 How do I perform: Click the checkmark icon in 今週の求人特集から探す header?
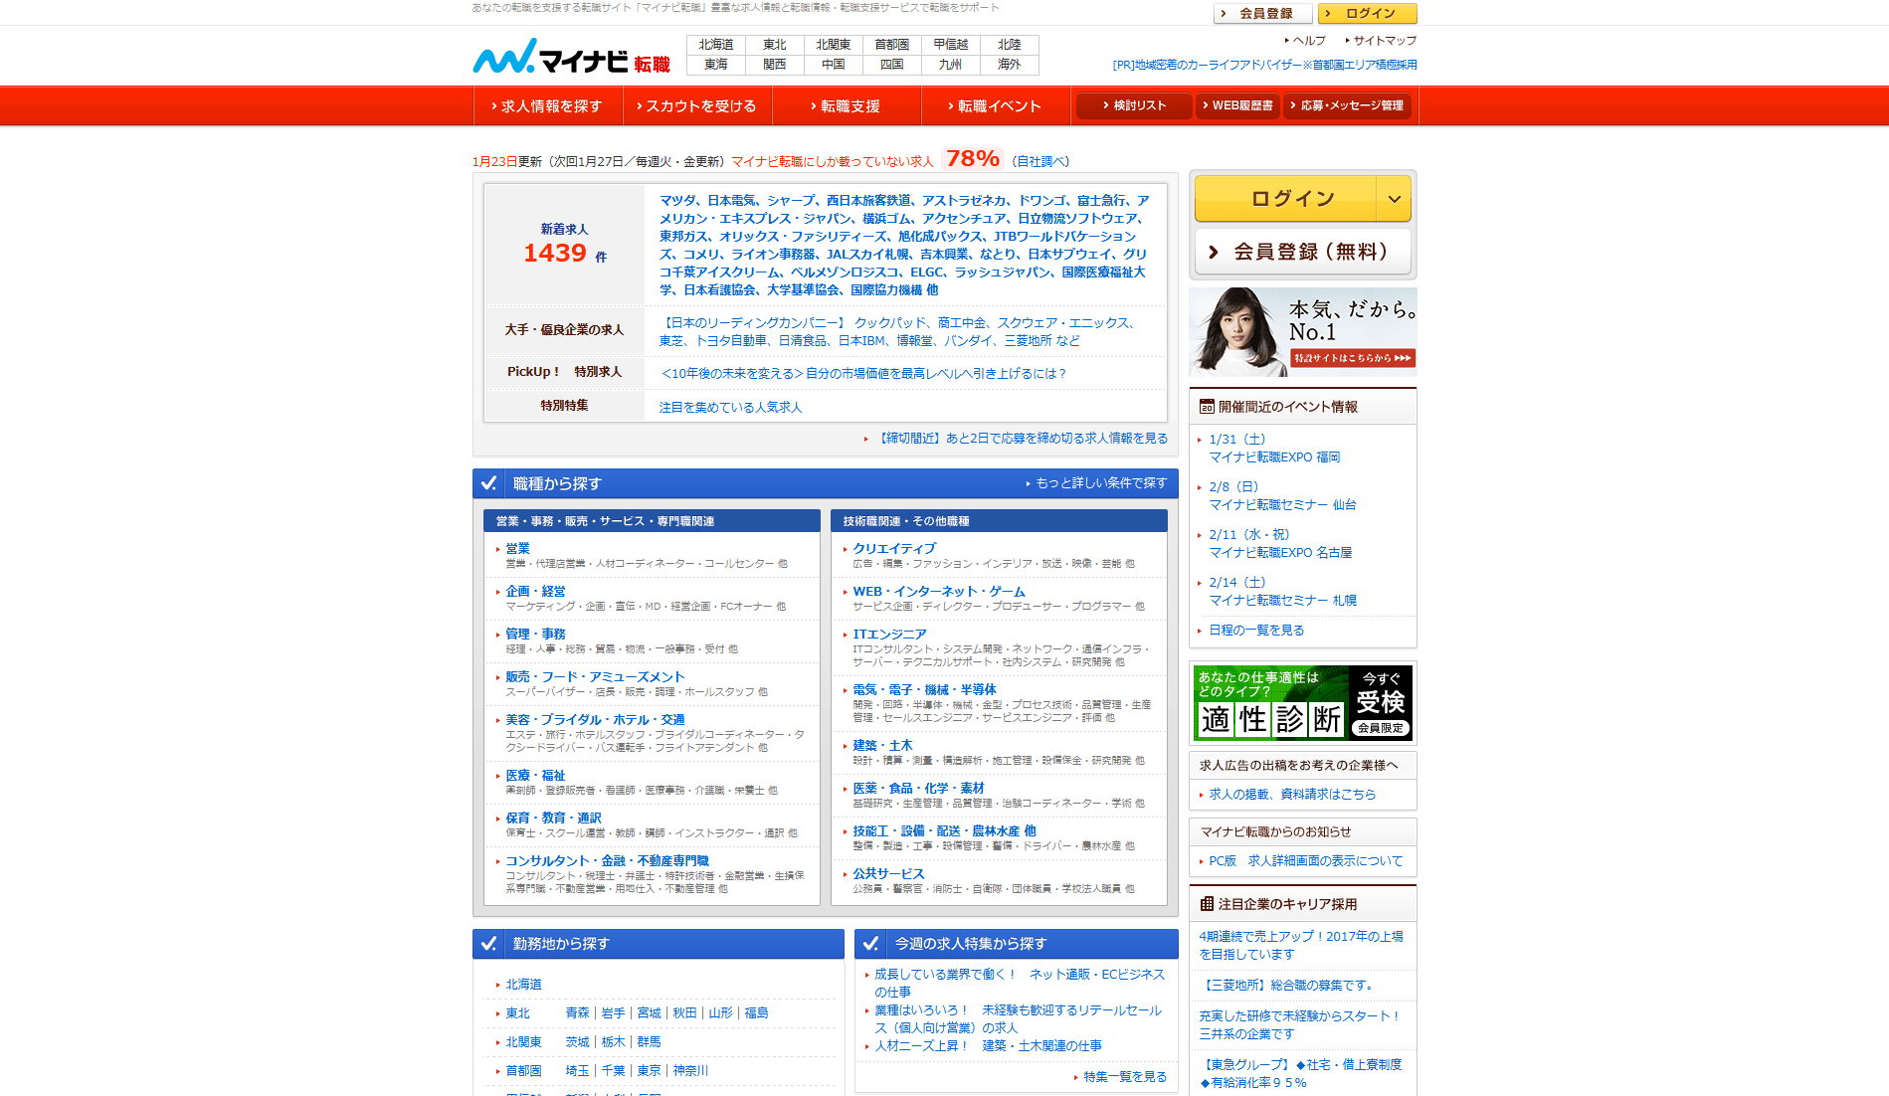click(871, 944)
